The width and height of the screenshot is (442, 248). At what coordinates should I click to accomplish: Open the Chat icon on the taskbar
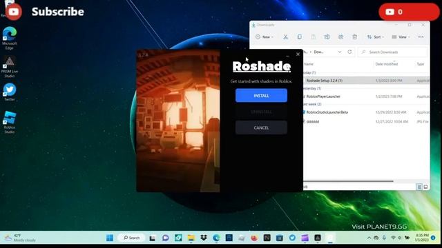click(x=166, y=238)
